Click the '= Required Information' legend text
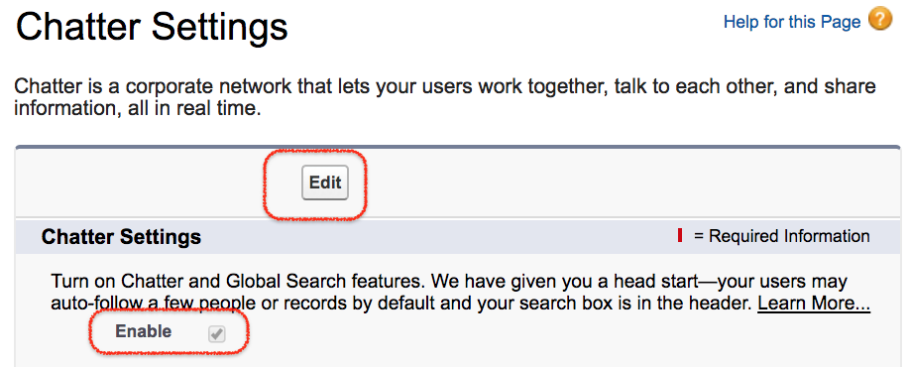Screen dimensions: 910x367 pyautogui.click(x=781, y=236)
